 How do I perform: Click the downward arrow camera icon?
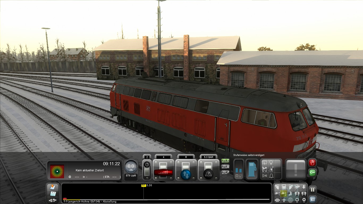pyautogui.click(x=304, y=187)
